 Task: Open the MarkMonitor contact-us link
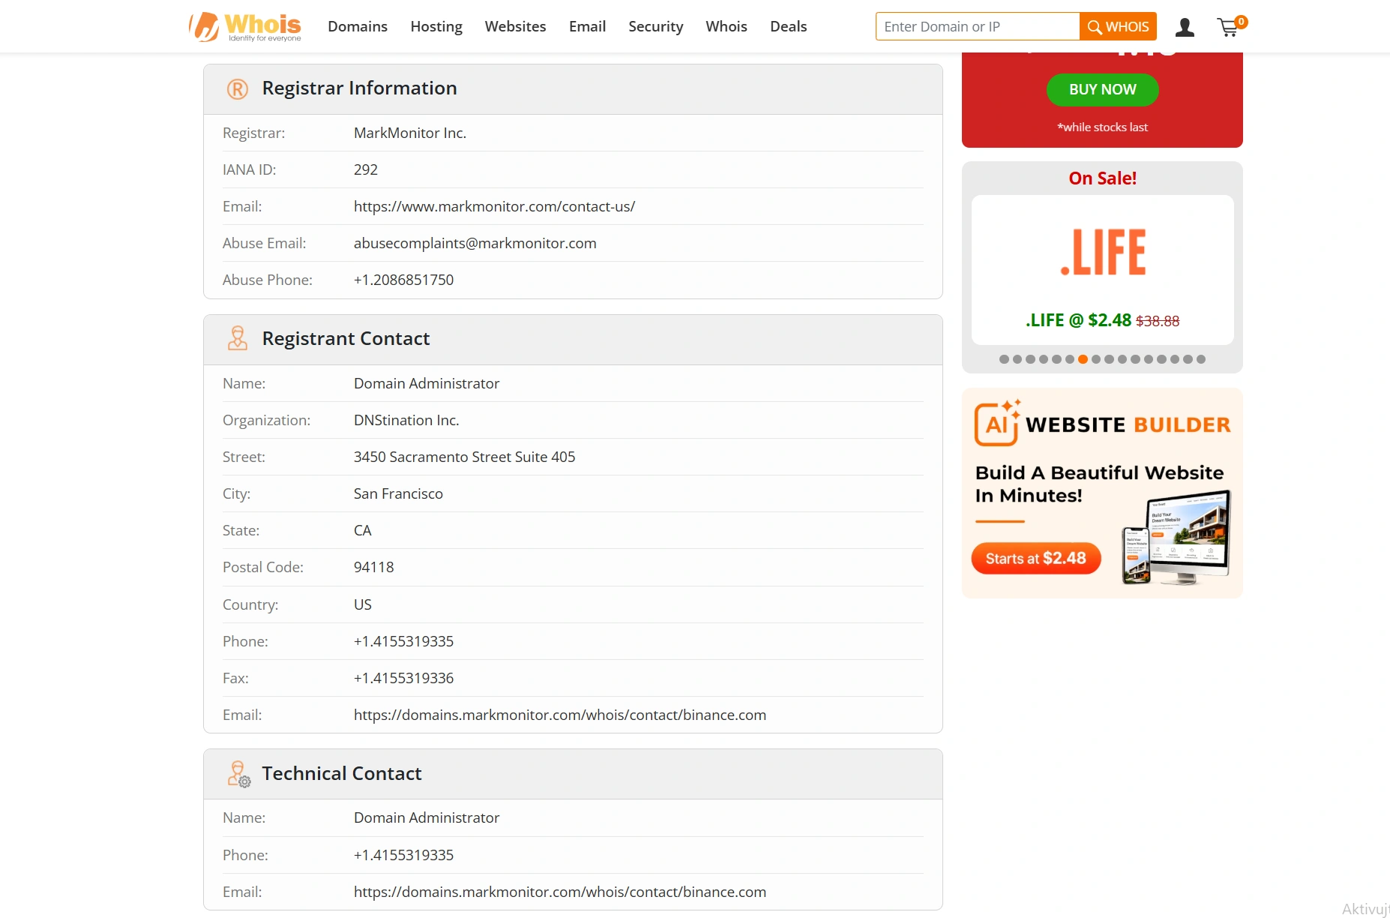click(x=494, y=206)
